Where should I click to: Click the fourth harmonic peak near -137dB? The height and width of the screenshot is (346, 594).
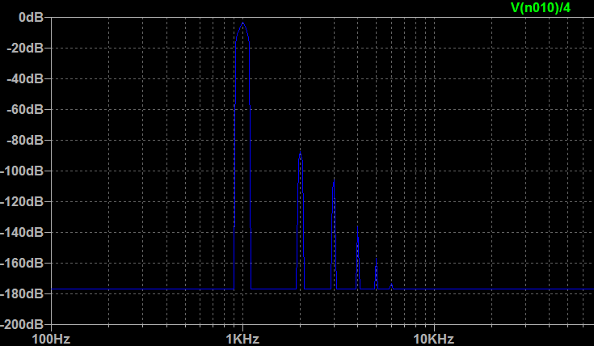tap(357, 227)
